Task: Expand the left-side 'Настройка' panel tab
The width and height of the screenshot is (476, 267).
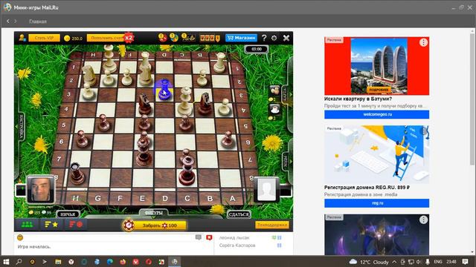Action: click(x=22, y=127)
